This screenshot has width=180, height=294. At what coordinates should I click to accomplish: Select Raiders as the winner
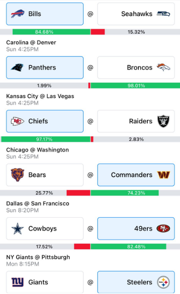pyautogui.click(x=136, y=121)
